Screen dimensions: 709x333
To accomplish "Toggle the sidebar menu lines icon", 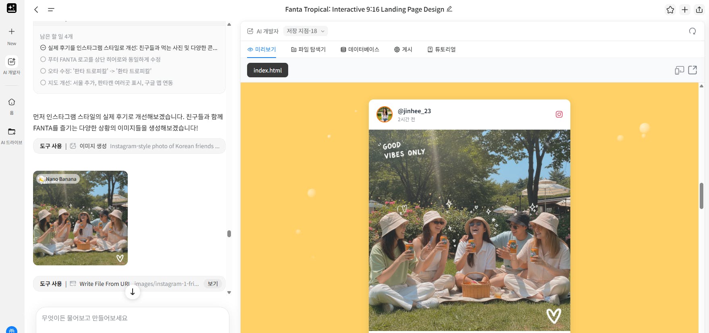I will pos(51,9).
